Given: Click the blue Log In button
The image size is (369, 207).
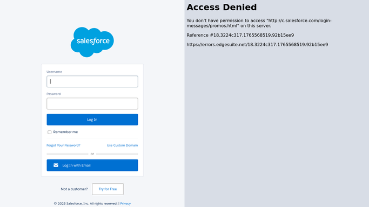Looking at the screenshot, I should click(x=92, y=120).
